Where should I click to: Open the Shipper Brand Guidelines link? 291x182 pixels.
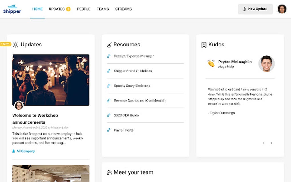tap(133, 71)
